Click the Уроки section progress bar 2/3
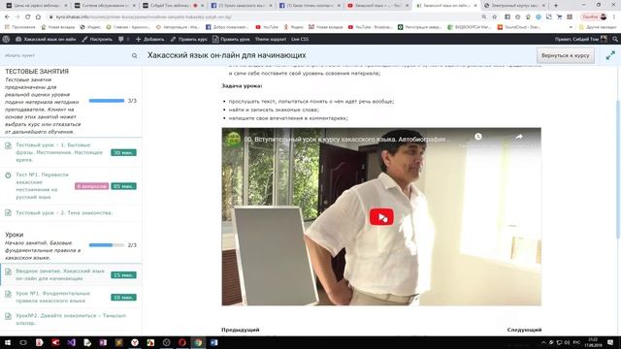Screen dimensions: 621x349 (x=107, y=245)
